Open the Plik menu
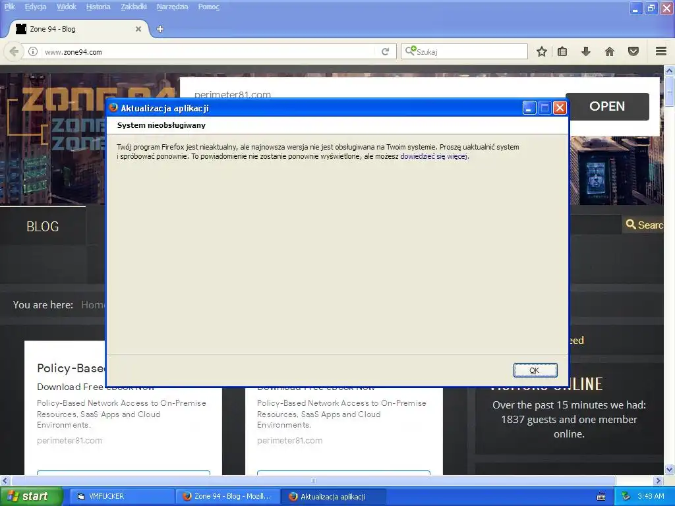 click(9, 7)
